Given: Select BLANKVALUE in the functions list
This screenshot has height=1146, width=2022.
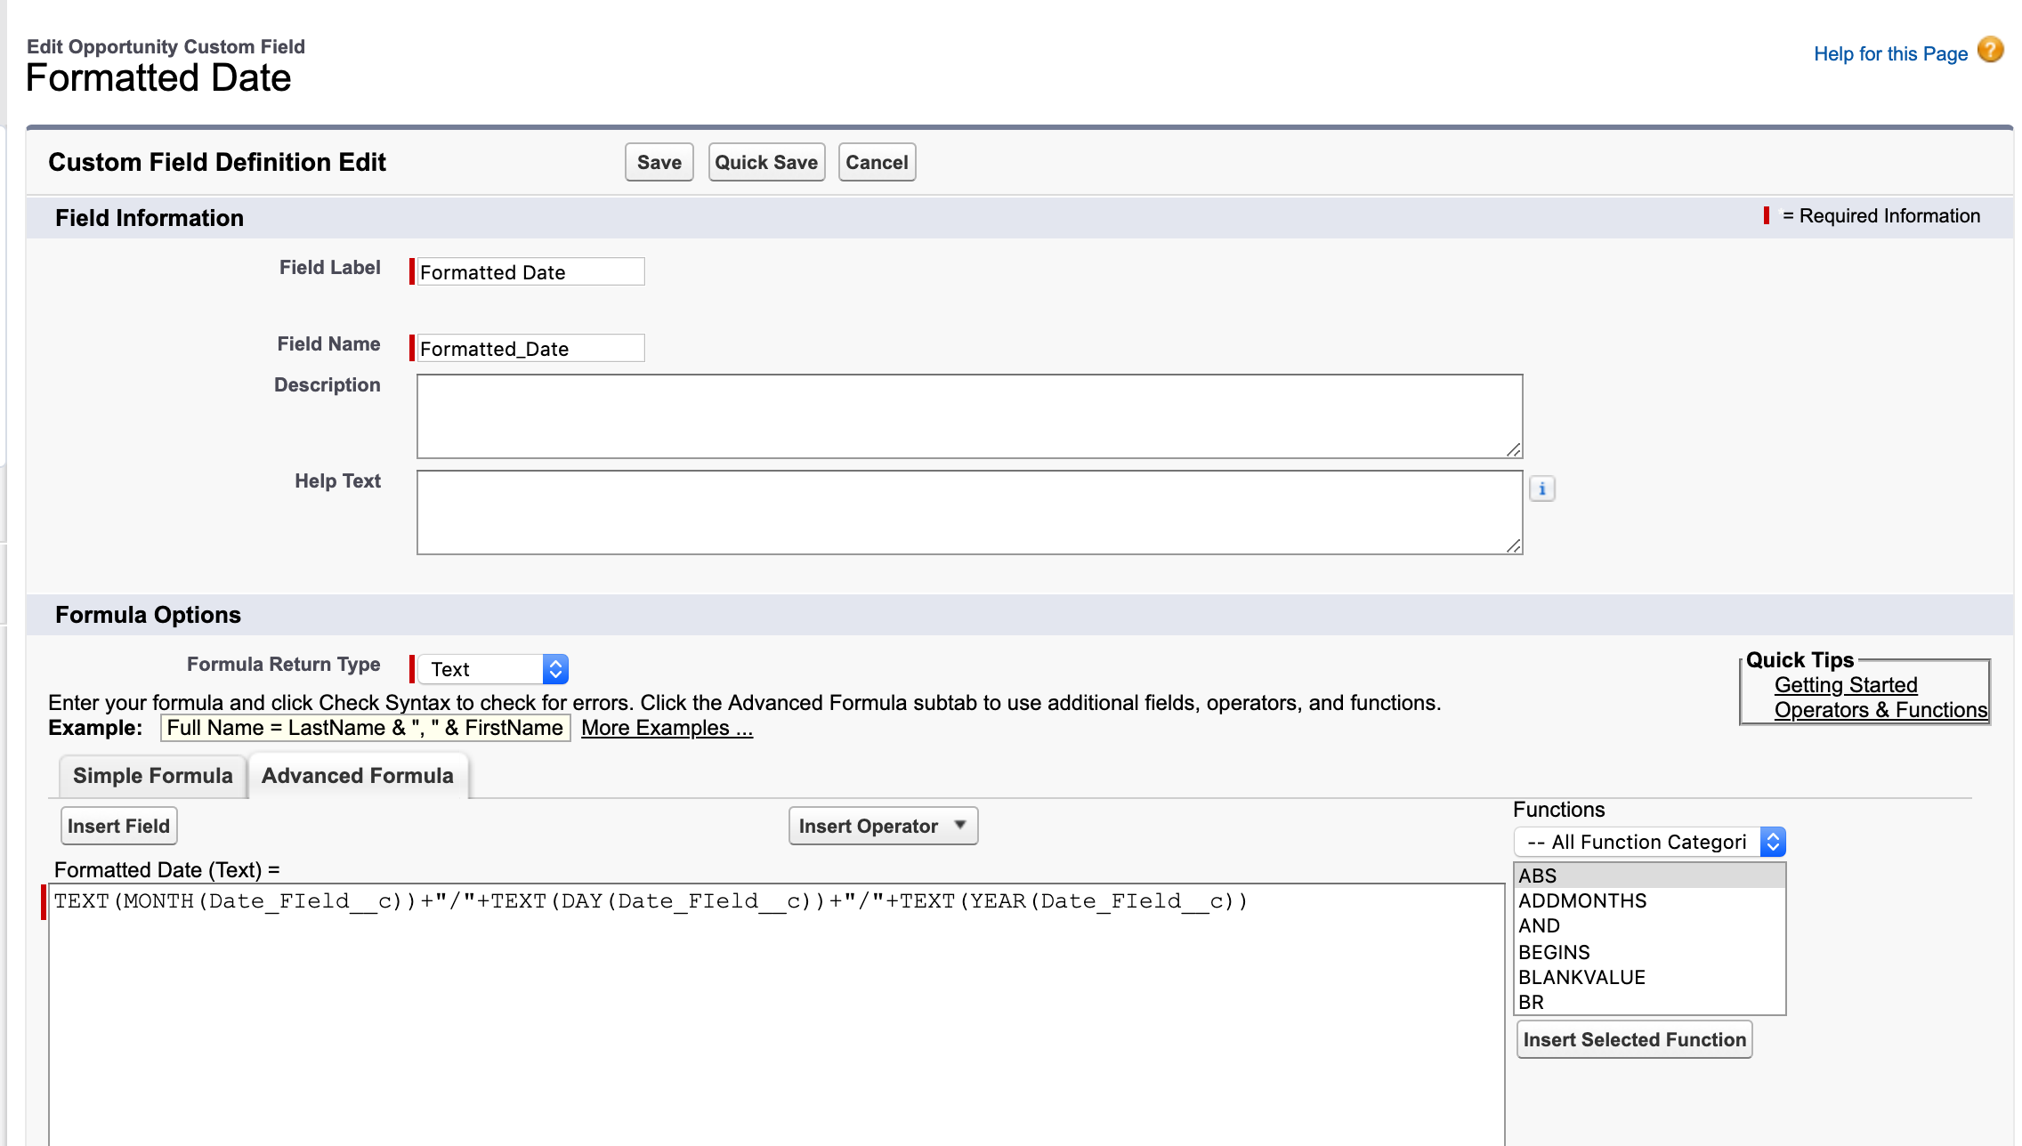Looking at the screenshot, I should point(1581,977).
